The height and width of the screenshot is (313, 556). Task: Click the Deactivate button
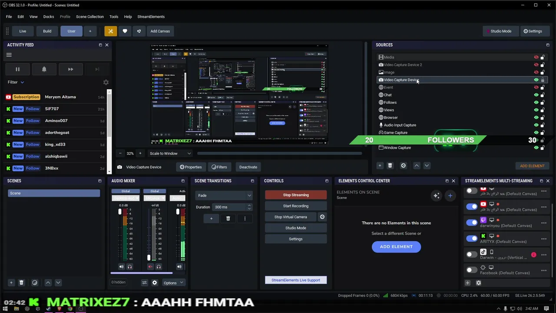[x=248, y=167]
